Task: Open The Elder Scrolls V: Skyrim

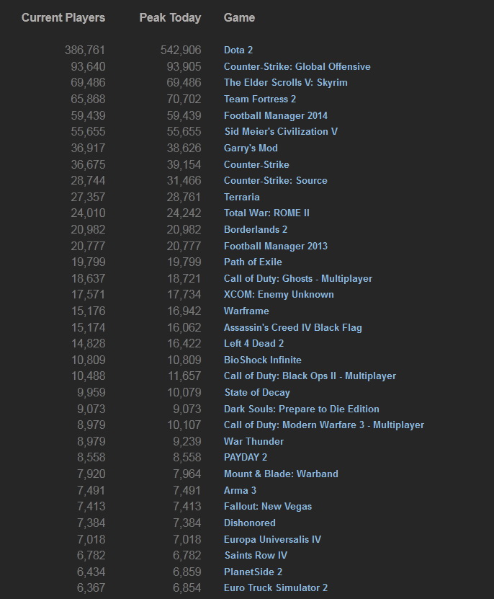Action: tap(285, 82)
